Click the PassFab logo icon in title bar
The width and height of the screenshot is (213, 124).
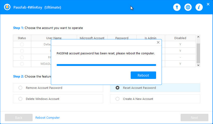(8, 7)
